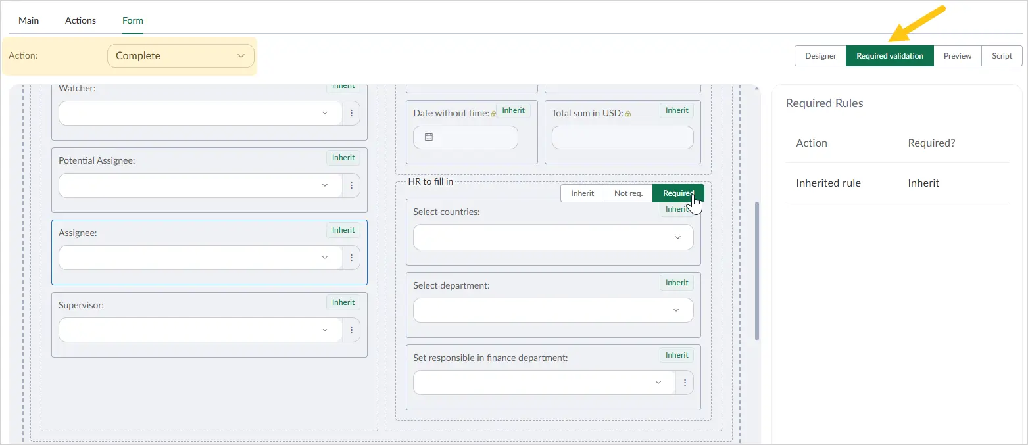Set HR to fill in group to Required
The image size is (1028, 445).
(678, 193)
